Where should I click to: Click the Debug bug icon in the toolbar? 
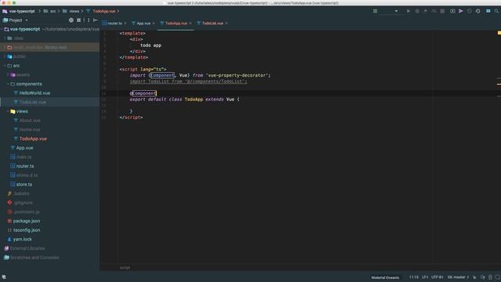417,11
